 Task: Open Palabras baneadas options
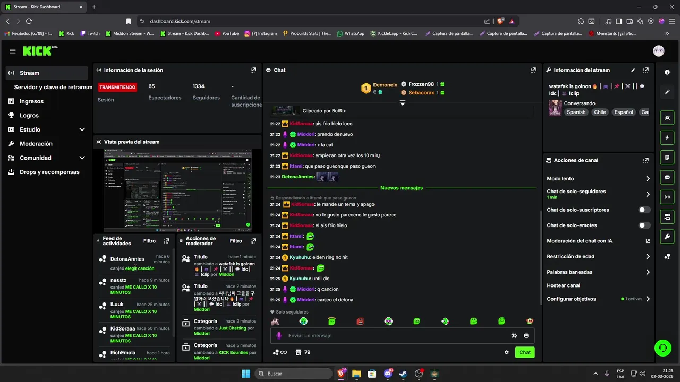coord(598,272)
